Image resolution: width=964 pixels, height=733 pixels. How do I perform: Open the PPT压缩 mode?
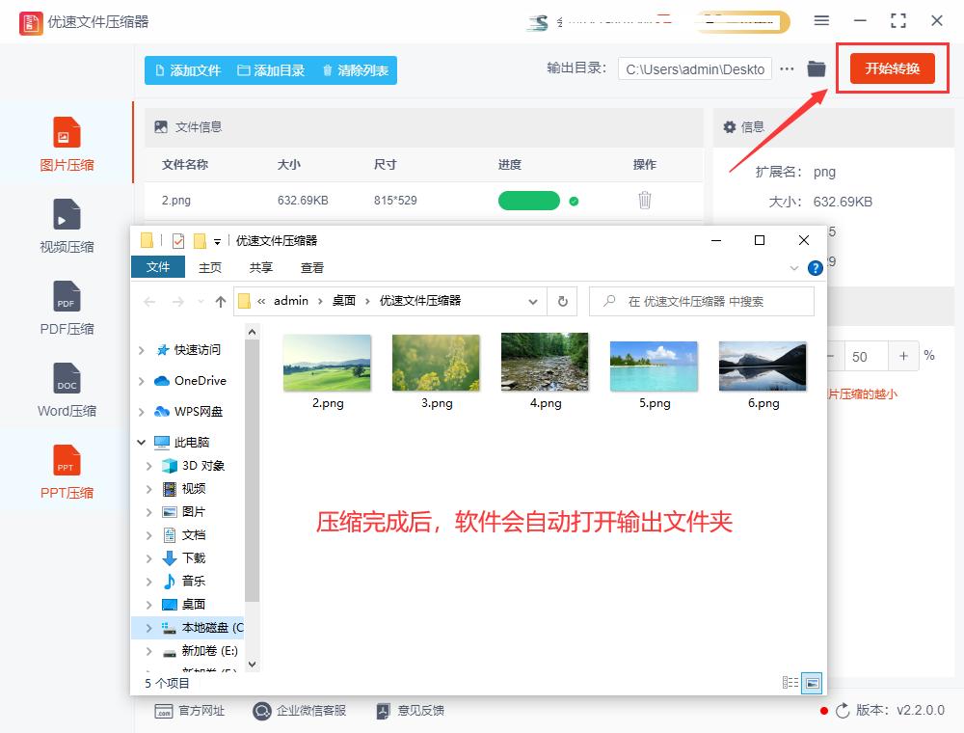(66, 473)
